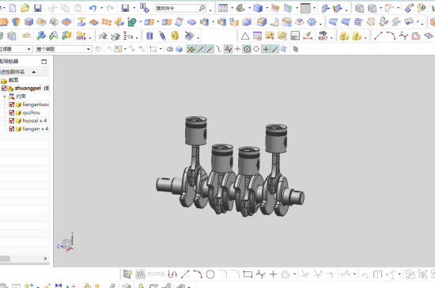Toggle the arc center snap button
This screenshot has height=288, width=435.
tap(247, 49)
